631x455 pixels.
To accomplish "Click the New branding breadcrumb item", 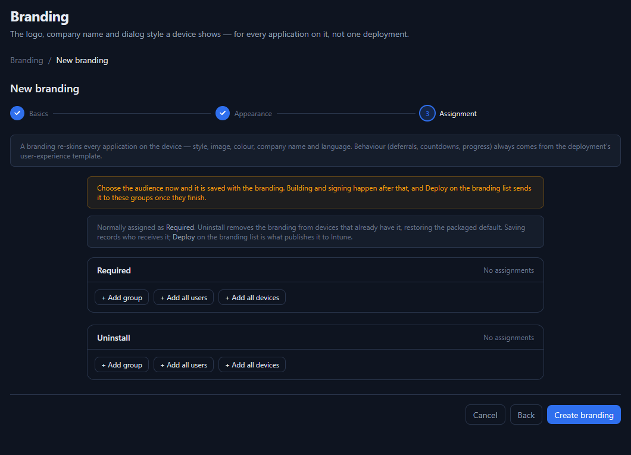I will tap(82, 60).
